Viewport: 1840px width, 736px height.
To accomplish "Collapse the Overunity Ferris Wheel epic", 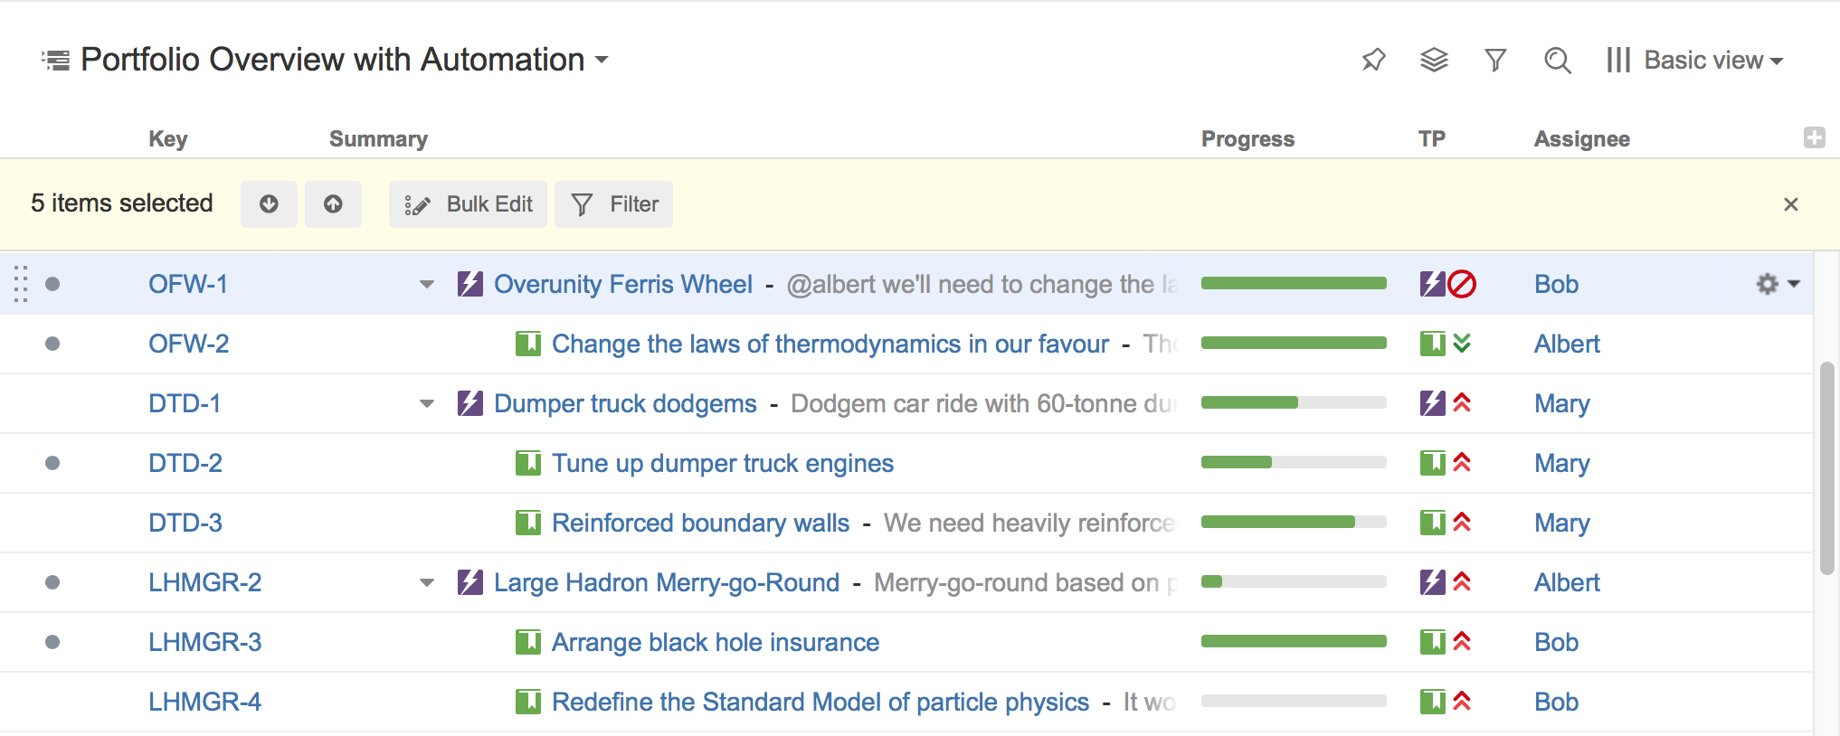I will click(x=427, y=285).
